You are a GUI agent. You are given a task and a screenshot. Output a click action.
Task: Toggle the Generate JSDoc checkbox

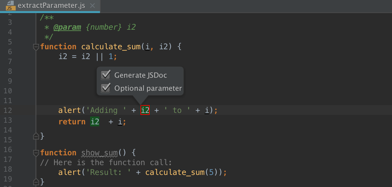pos(106,75)
